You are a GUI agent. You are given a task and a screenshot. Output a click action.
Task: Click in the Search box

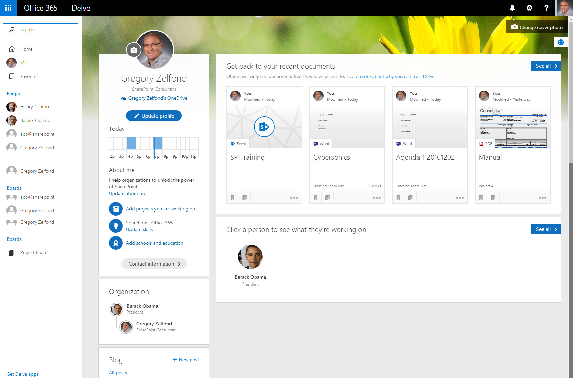click(41, 29)
